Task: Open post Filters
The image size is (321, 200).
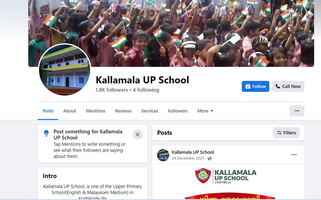Action: point(286,133)
